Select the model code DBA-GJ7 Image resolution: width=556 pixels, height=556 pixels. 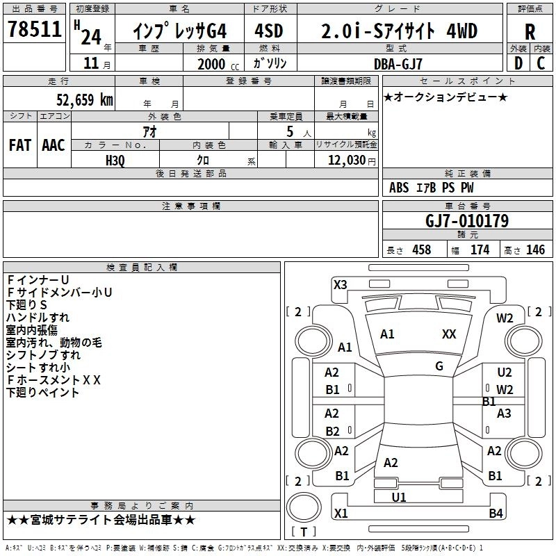(398, 64)
